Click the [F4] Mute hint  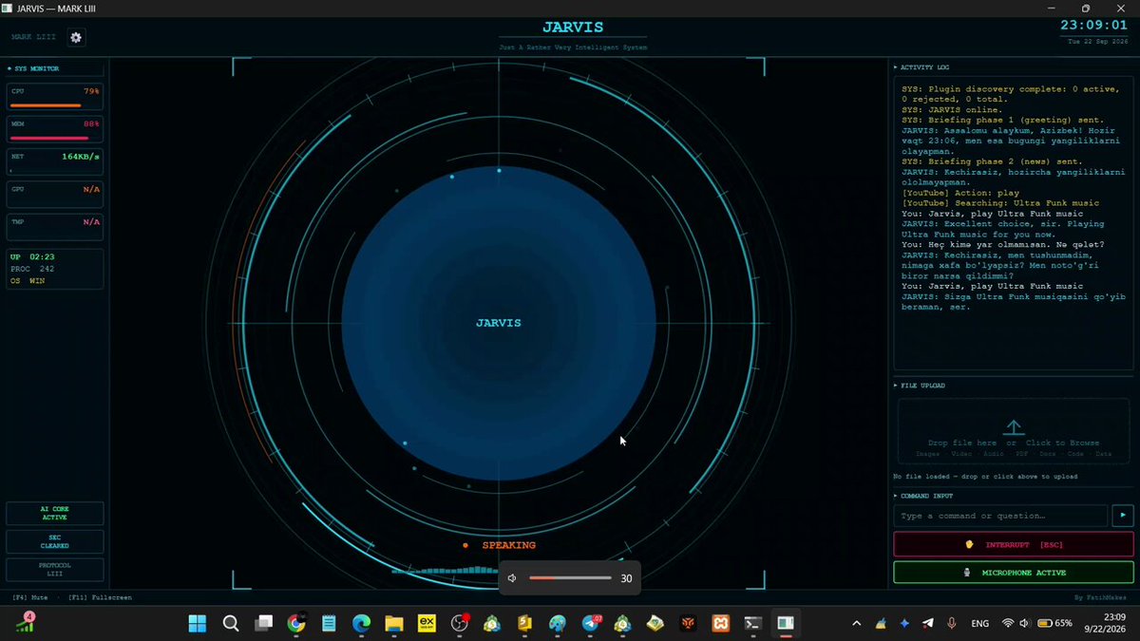(30, 597)
